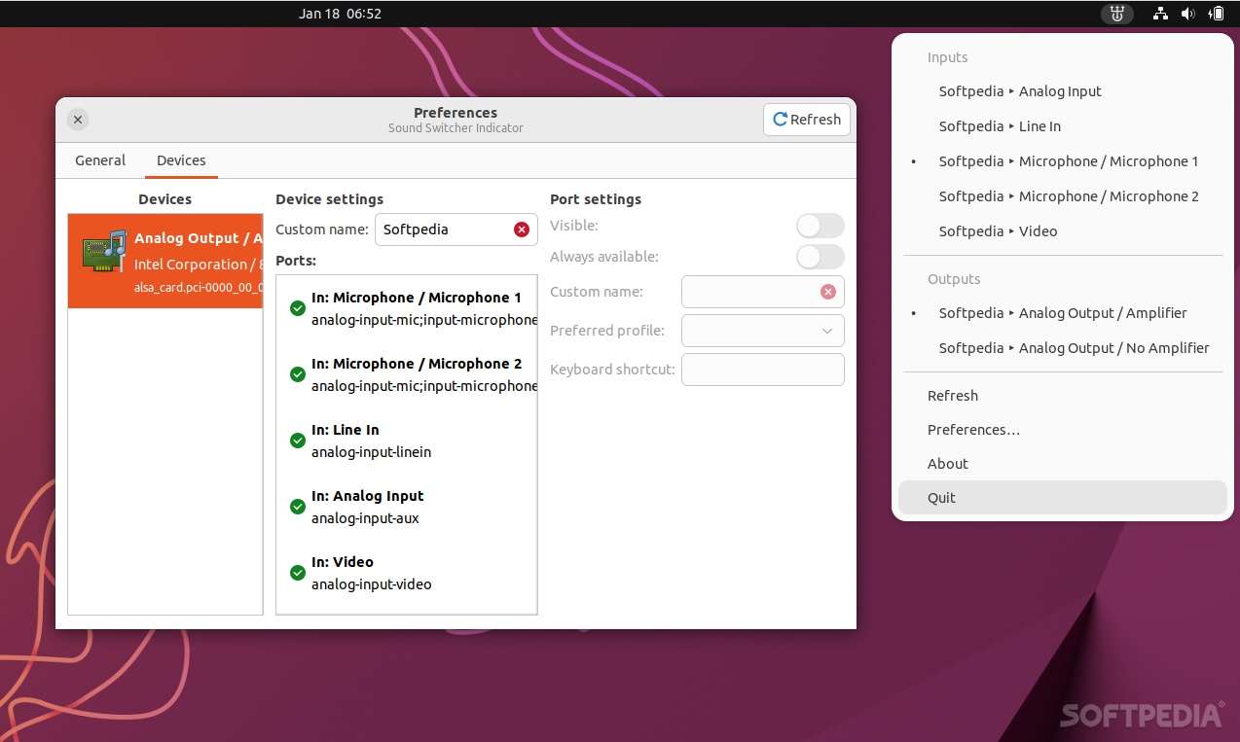The image size is (1240, 742).
Task: Open the Preferred profile dropdown
Action: click(762, 330)
